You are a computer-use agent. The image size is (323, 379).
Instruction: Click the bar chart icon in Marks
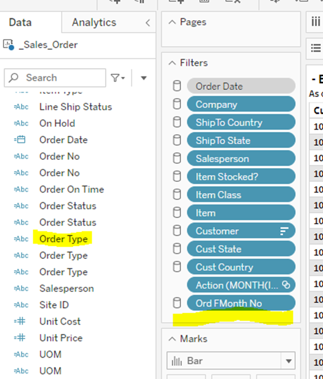pos(176,361)
